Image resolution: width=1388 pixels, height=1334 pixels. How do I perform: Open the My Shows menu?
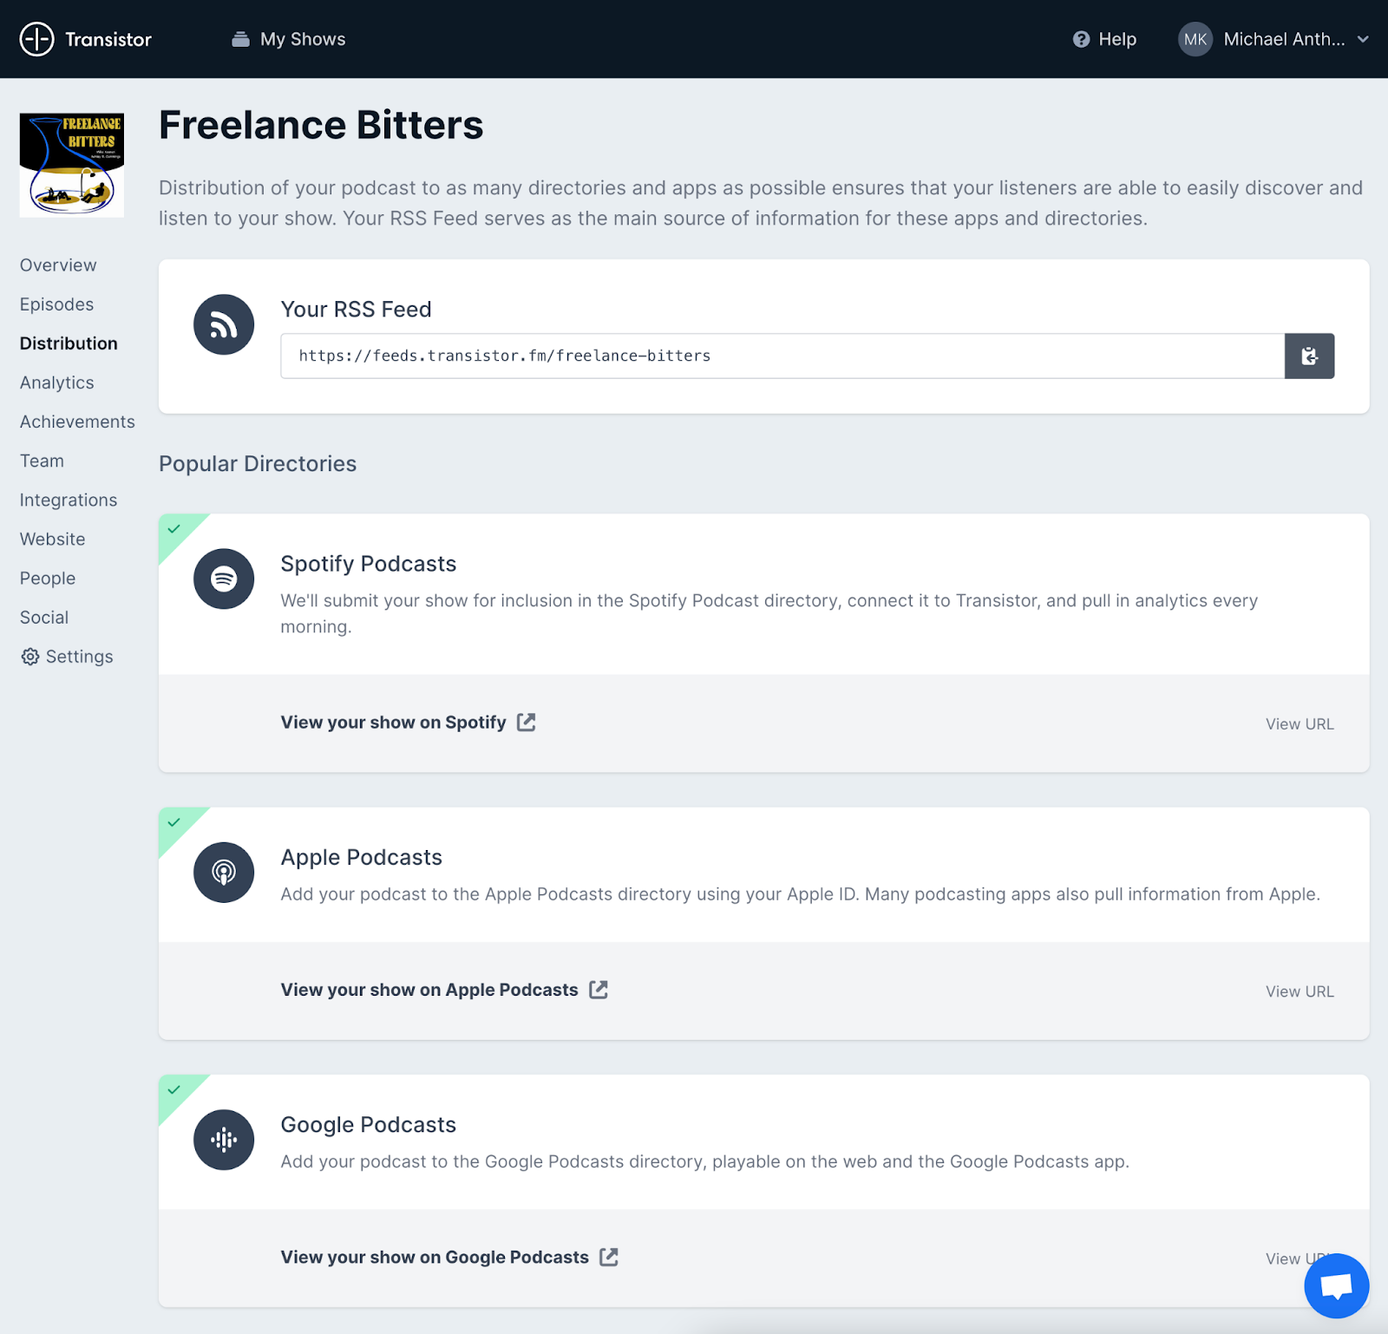point(289,39)
